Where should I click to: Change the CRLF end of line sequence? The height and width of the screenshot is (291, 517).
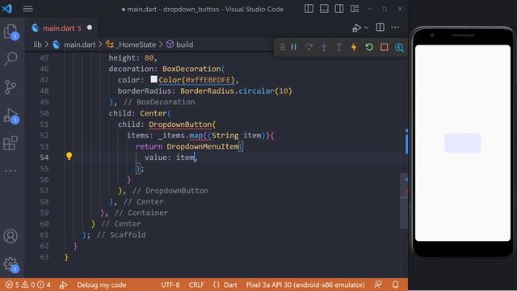click(x=196, y=285)
